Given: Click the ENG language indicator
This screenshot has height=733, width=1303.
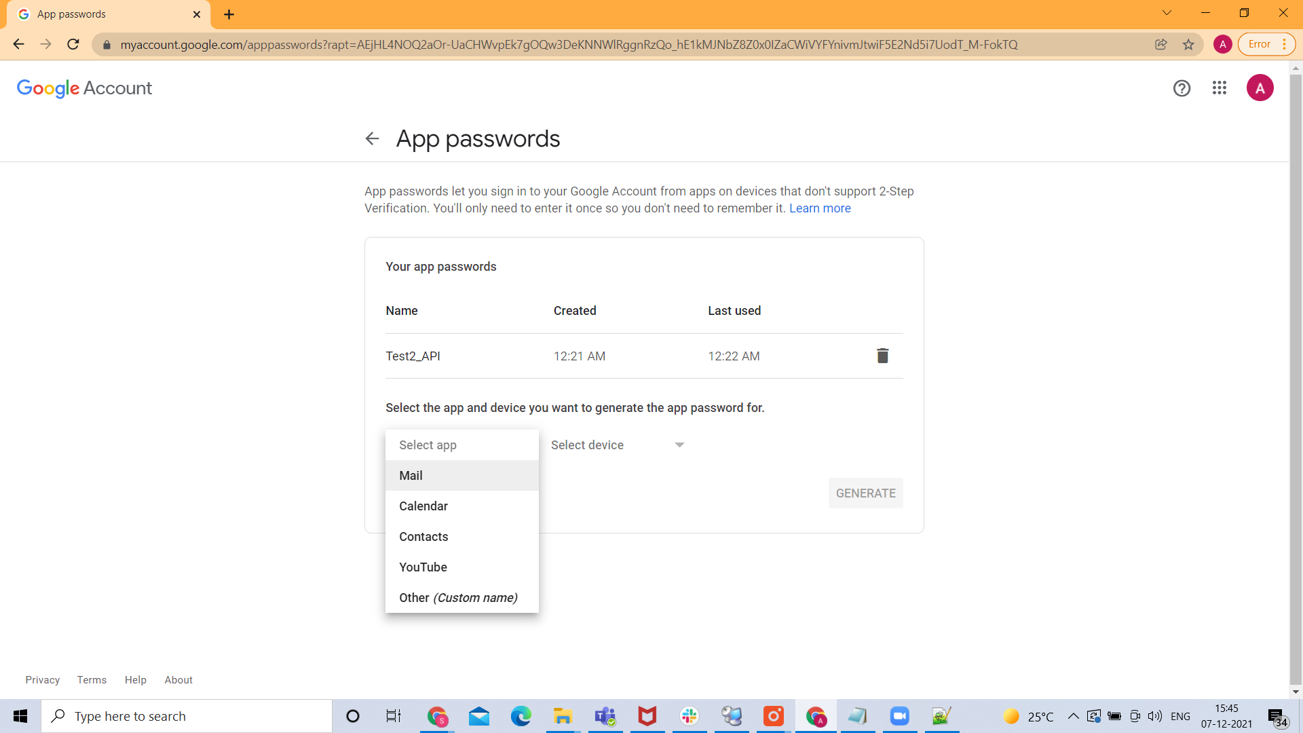Looking at the screenshot, I should (x=1180, y=717).
